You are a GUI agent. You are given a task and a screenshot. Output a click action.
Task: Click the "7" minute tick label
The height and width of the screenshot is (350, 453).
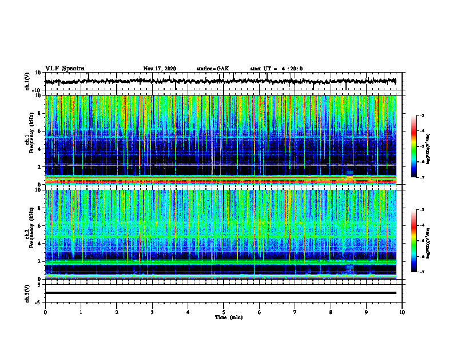pyautogui.click(x=295, y=312)
